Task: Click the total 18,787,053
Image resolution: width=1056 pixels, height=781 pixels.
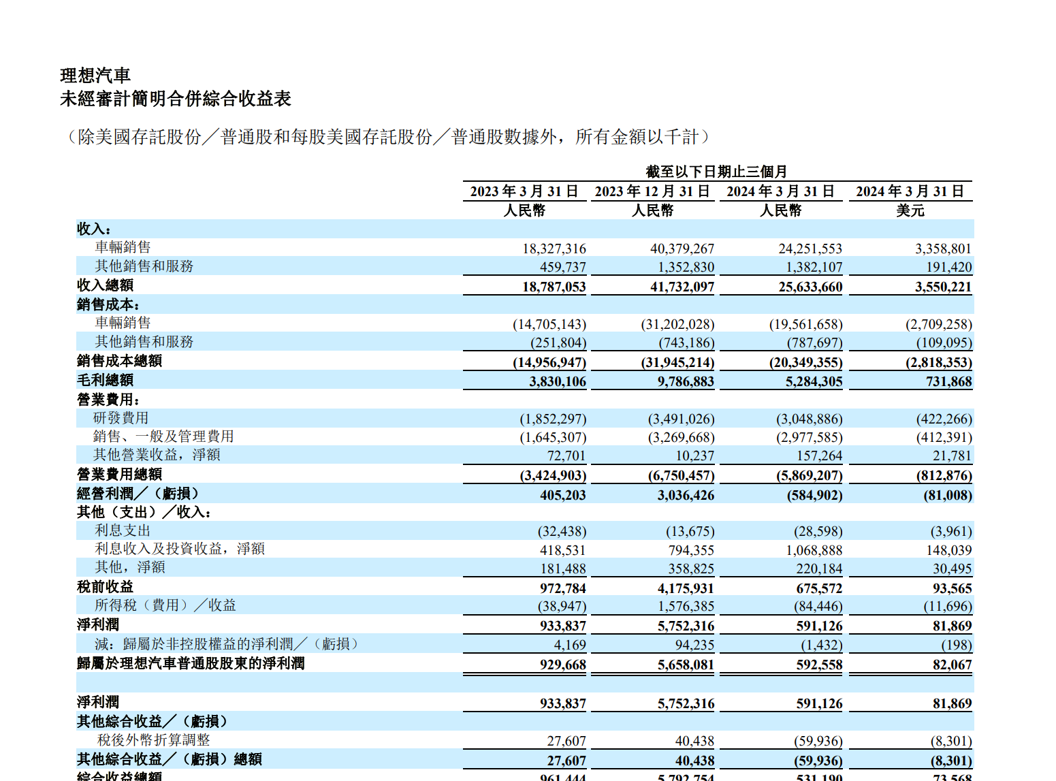Action: coord(554,287)
